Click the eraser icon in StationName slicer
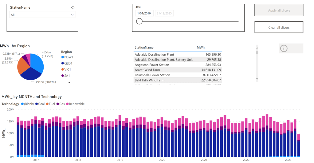Screen dimensions: 314x163 [x=73, y=7]
